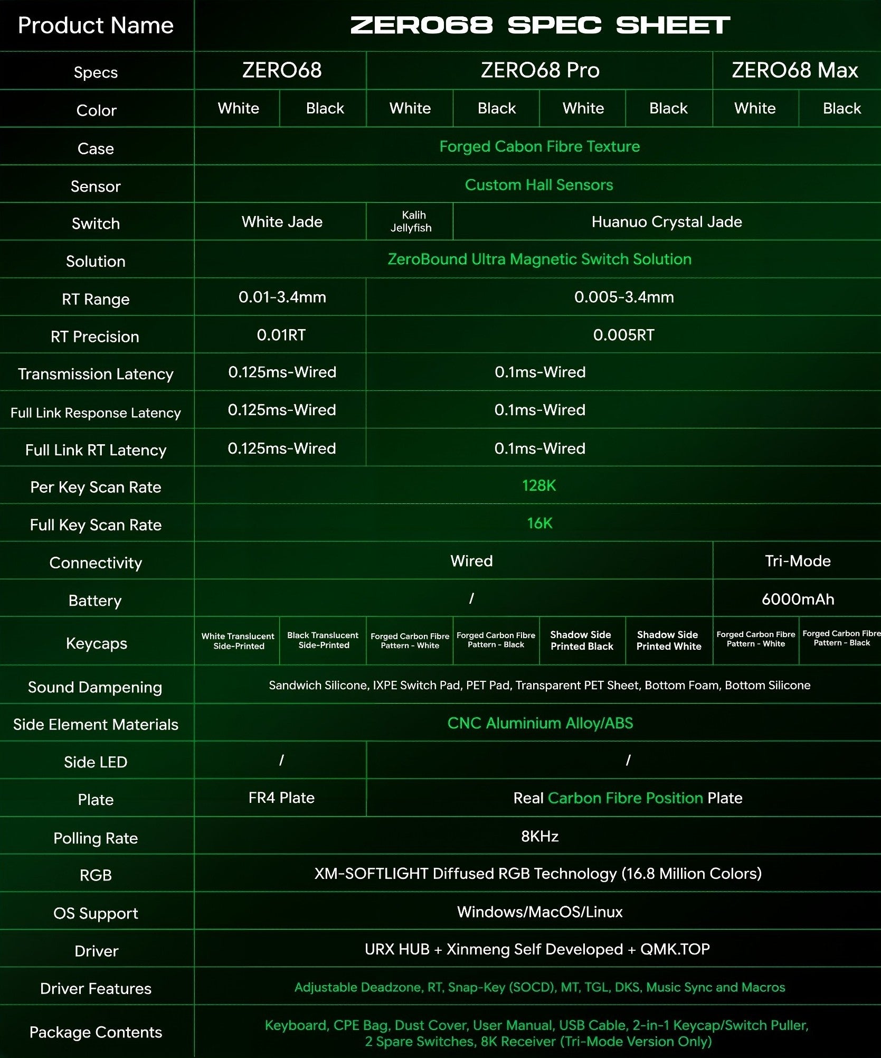The width and height of the screenshot is (881, 1058).
Task: Select the 6000mAh battery value
Action: (x=798, y=599)
